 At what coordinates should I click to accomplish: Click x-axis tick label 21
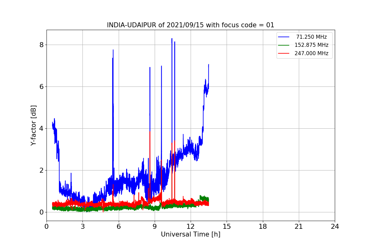tap(299, 226)
